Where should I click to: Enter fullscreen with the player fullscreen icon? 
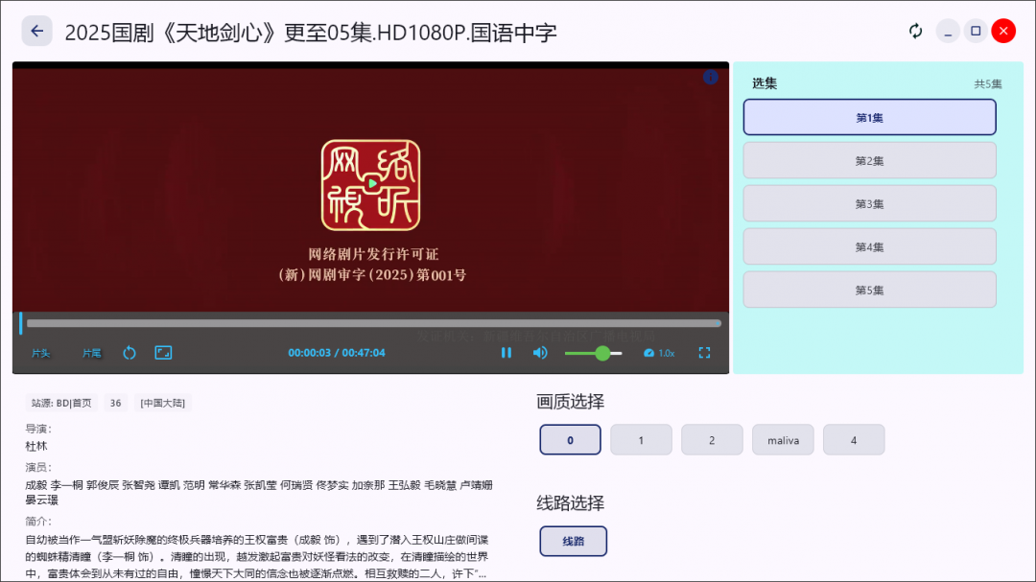click(704, 353)
